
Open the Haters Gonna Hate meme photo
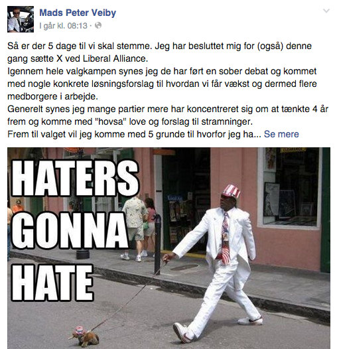[x=168, y=248]
